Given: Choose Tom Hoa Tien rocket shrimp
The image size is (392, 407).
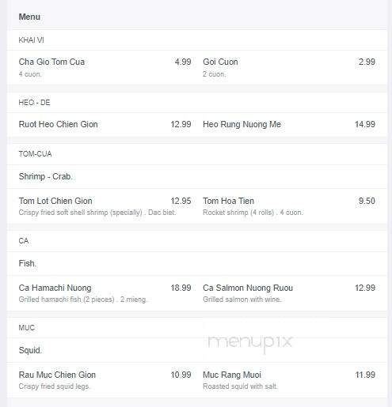Looking at the screenshot, I should coord(228,201).
